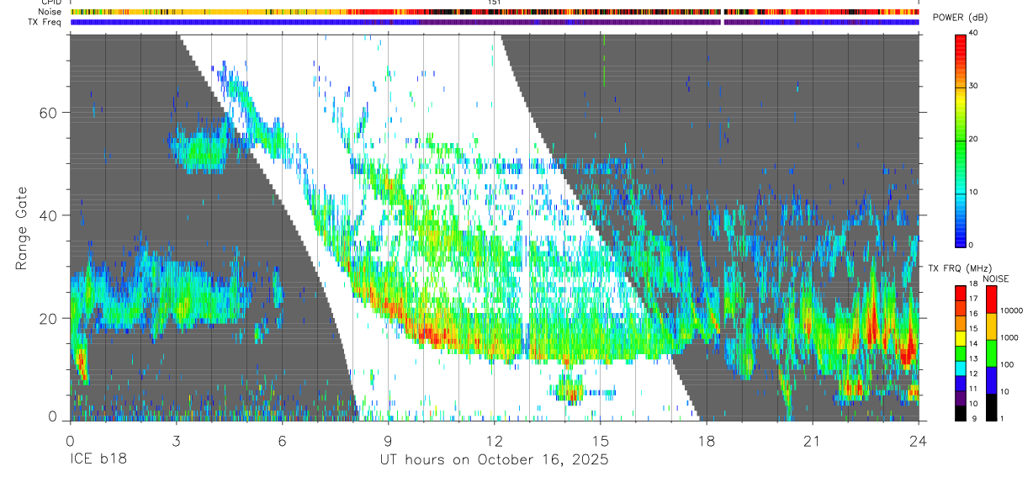This screenshot has height=477, width=1033.
Task: Click the 151 CPID value at top
Action: pos(494,3)
